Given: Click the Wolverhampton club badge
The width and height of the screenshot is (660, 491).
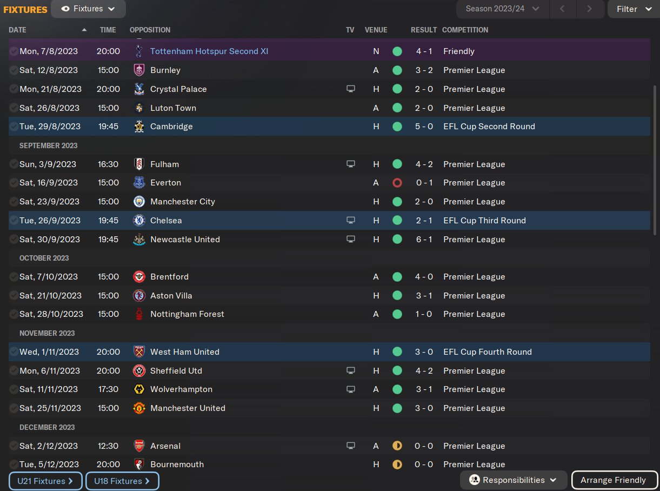Looking at the screenshot, I should pos(139,389).
